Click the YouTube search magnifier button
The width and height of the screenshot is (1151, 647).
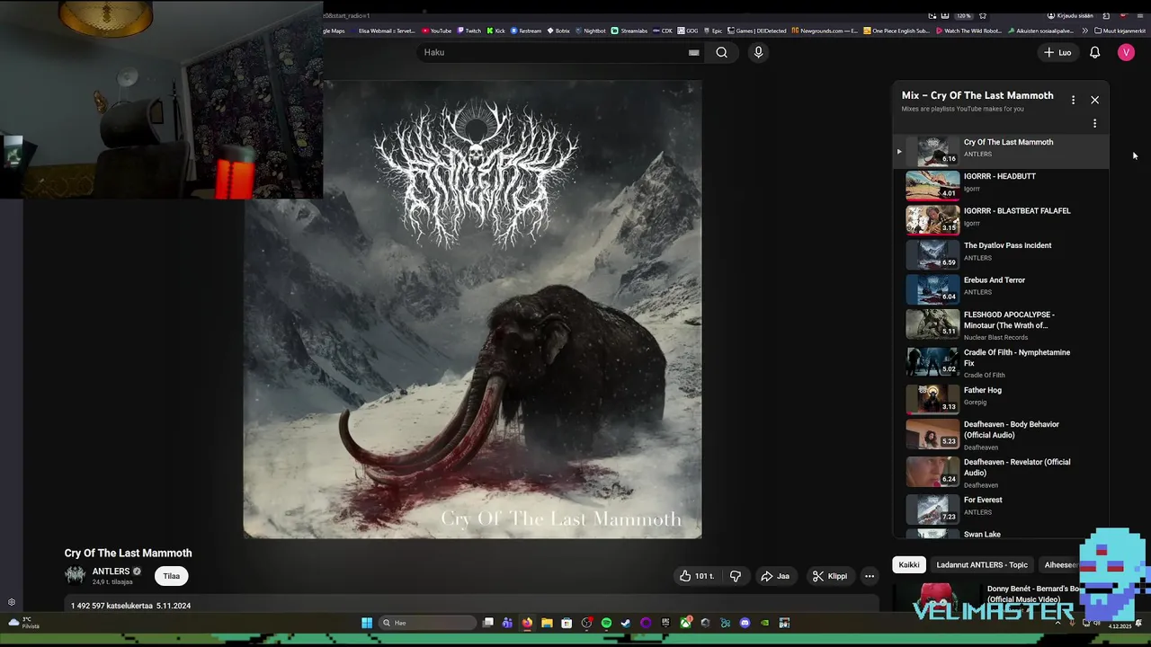click(x=721, y=52)
